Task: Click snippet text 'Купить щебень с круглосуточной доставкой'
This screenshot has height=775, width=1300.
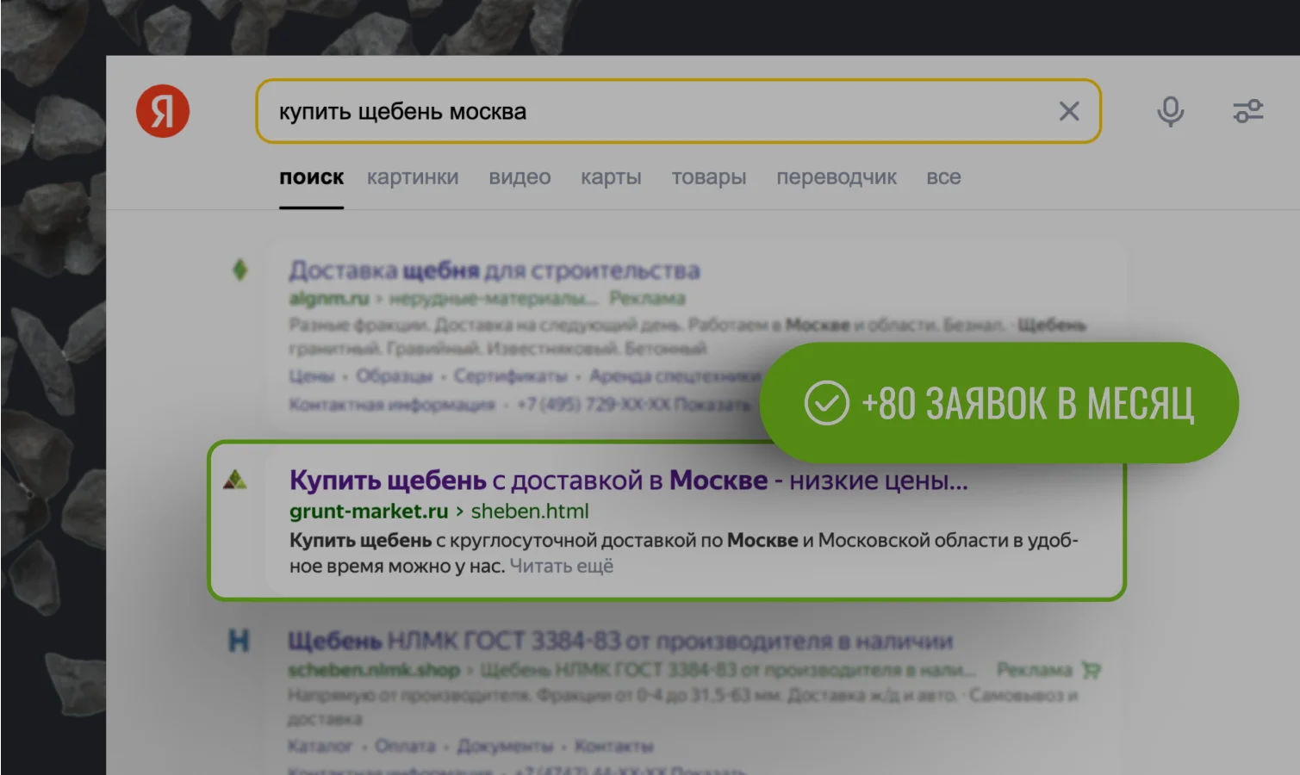Action: point(494,541)
